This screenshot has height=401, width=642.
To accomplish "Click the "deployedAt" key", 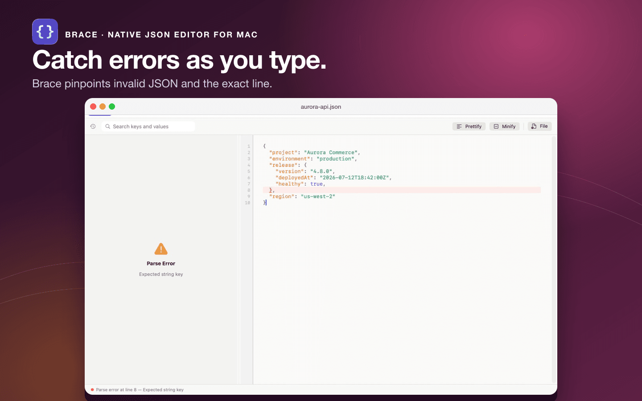I will coord(294,178).
